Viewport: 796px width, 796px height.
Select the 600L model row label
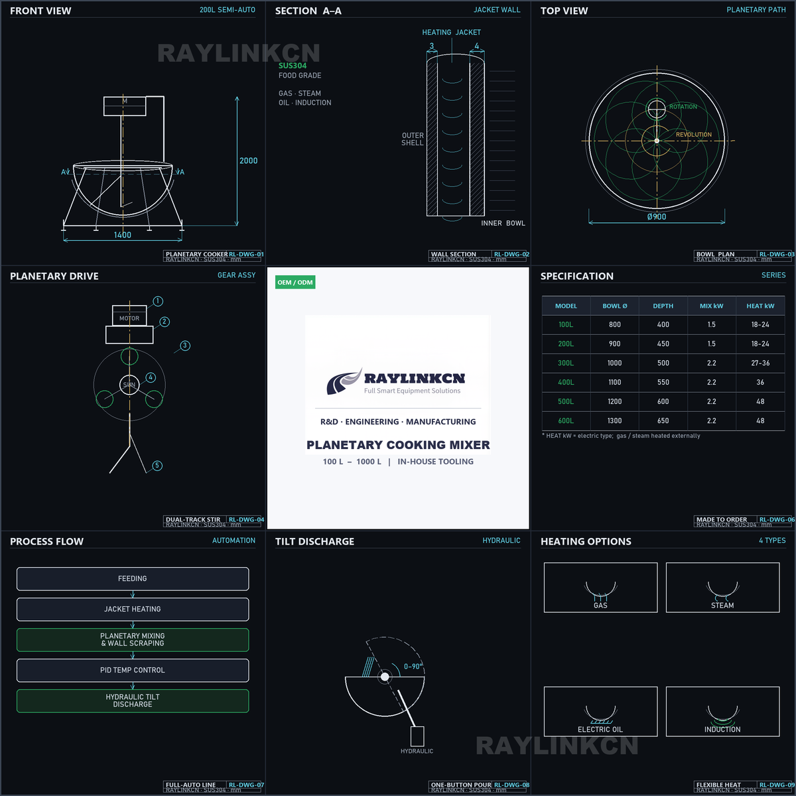coord(566,421)
